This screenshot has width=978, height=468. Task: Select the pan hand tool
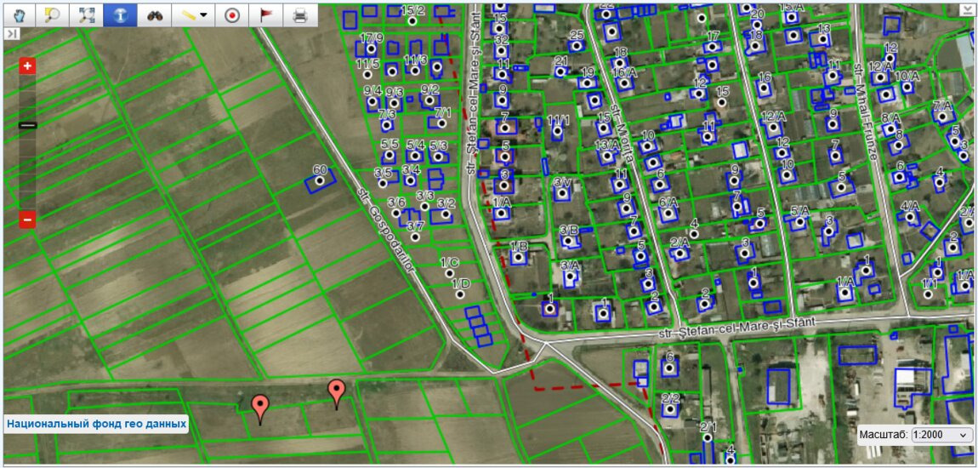19,14
